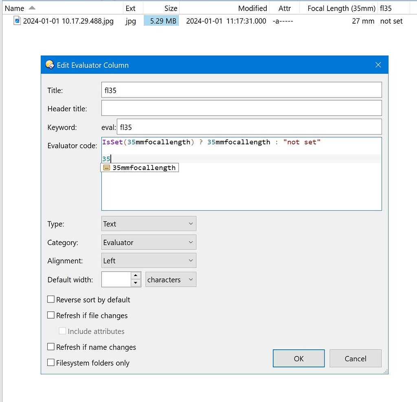Viewport: 417px width, 402px height.
Task: Enable Refresh if name changes
Action: (x=51, y=347)
